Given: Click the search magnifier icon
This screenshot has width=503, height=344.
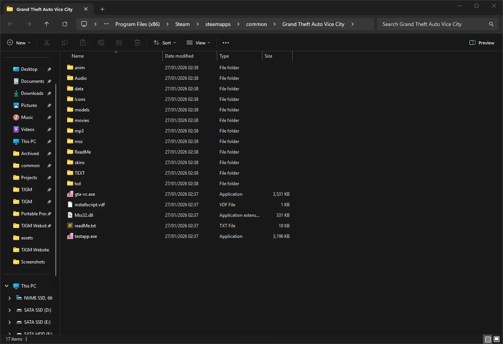Looking at the screenshot, I should tap(491, 24).
